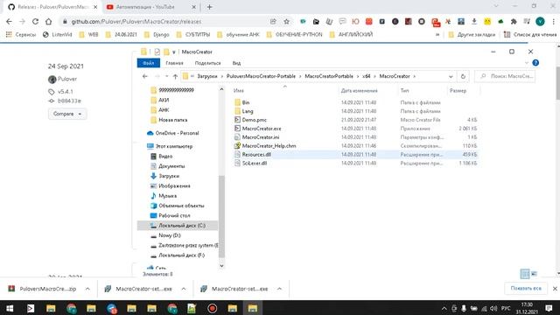Open the Файл ribbon tab

149,63
